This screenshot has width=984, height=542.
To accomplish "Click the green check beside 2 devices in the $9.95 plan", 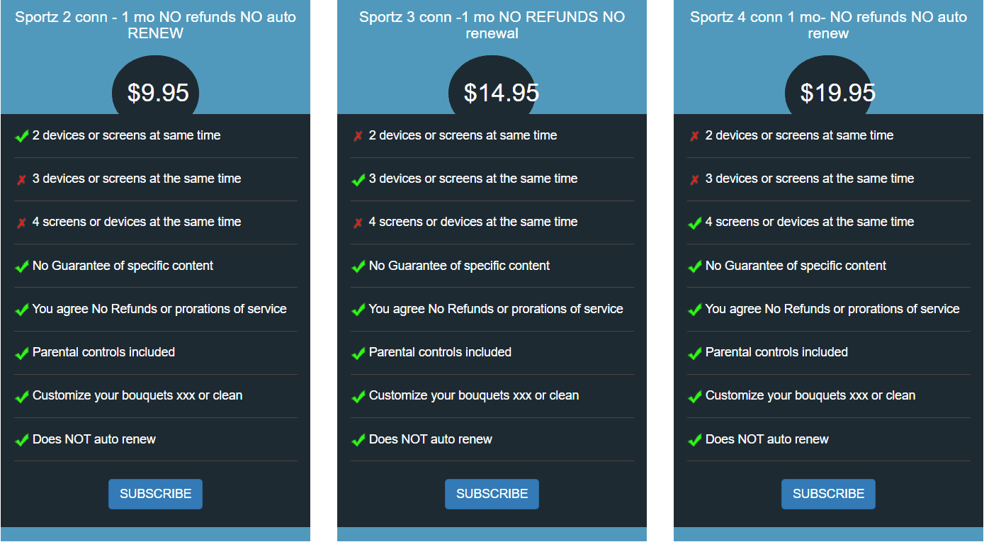I will (x=22, y=136).
